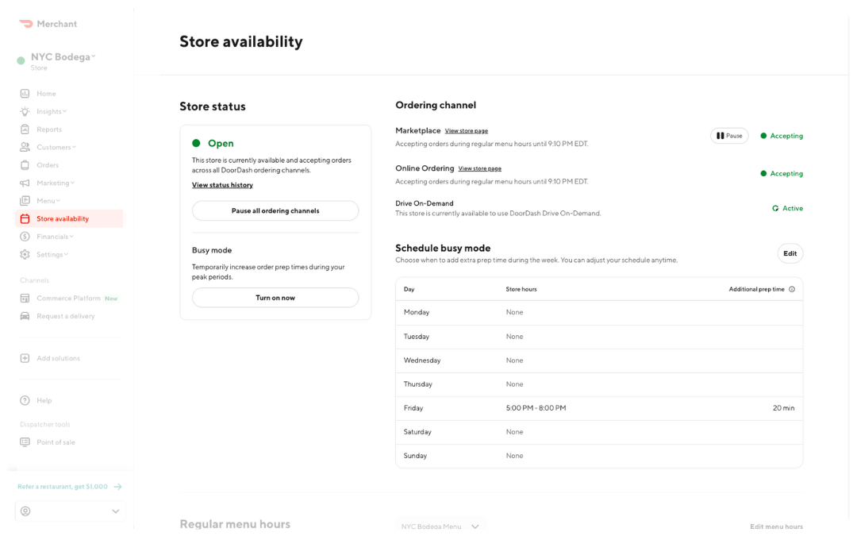Click the Orders clipboard icon
The width and height of the screenshot is (857, 536).
25,164
